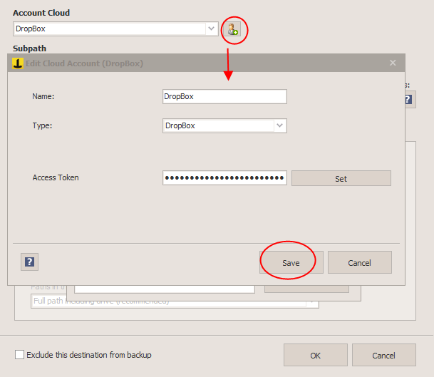
Task: Click the add cloud account icon
Action: 232,29
